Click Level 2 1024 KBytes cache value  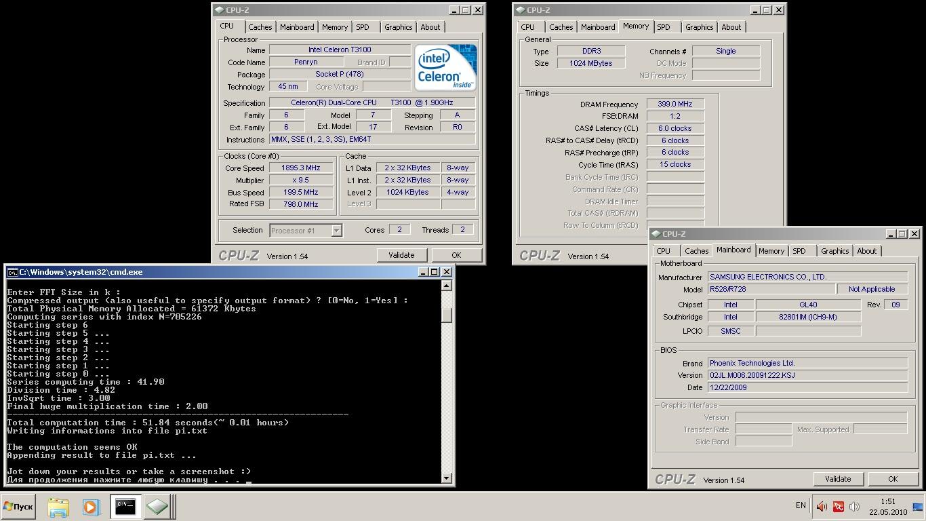point(407,192)
